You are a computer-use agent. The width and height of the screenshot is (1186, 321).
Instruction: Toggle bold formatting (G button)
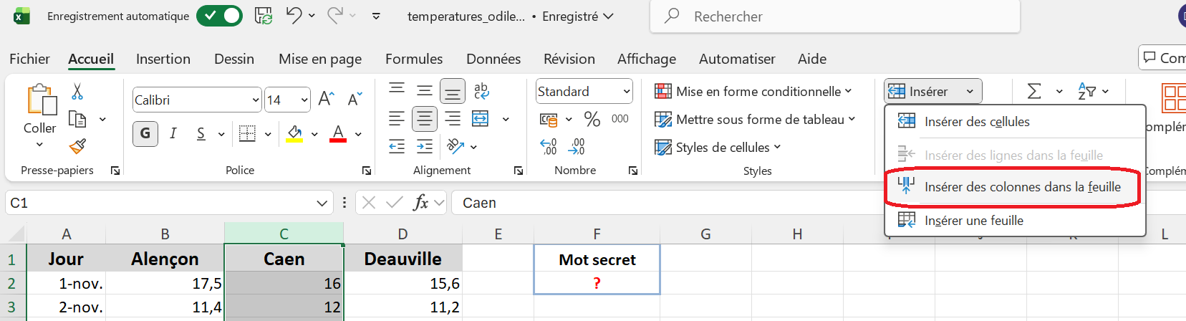point(145,133)
